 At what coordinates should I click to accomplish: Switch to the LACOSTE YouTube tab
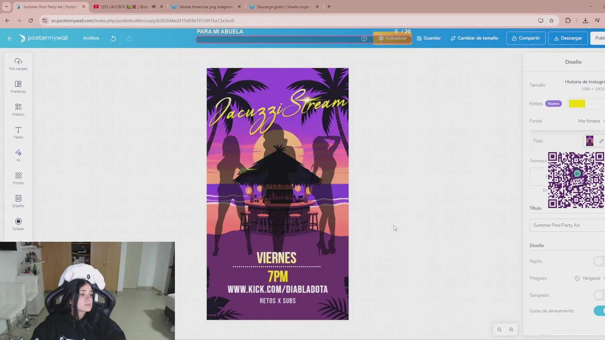tap(125, 7)
